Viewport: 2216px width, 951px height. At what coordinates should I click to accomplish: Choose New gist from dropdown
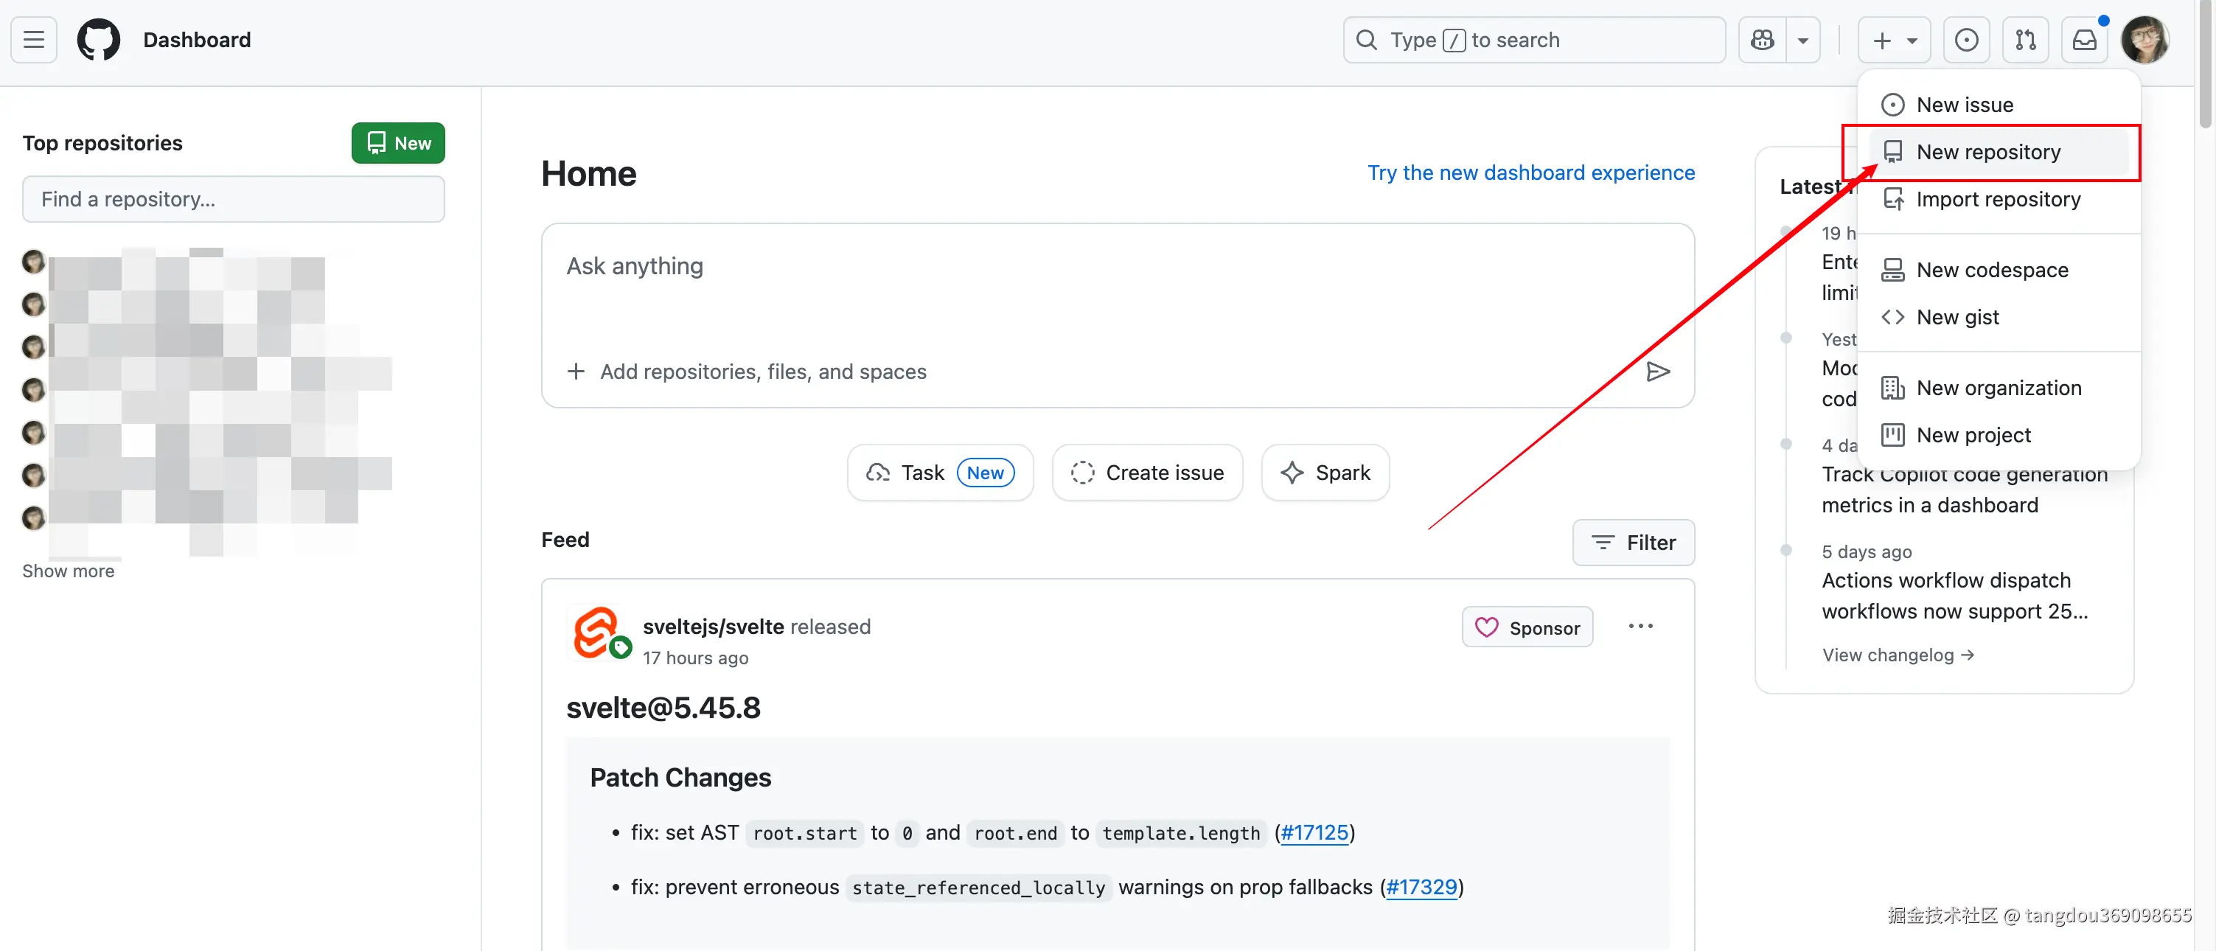click(1957, 318)
